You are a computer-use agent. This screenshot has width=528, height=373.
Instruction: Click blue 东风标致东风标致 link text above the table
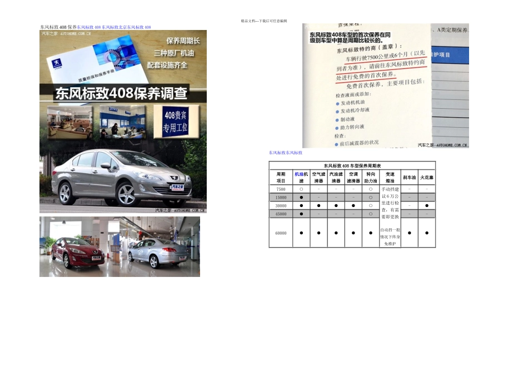[x=286, y=153]
